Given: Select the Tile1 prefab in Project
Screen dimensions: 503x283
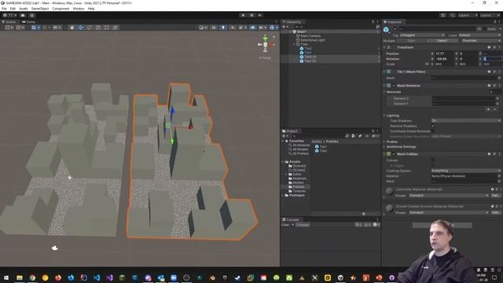Looking at the screenshot, I should point(321,147).
